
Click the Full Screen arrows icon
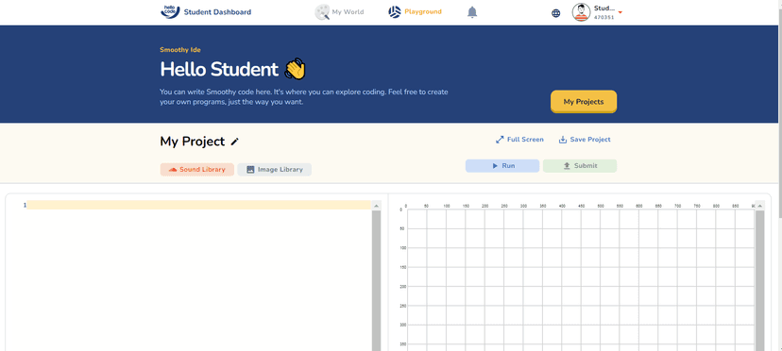[500, 140]
